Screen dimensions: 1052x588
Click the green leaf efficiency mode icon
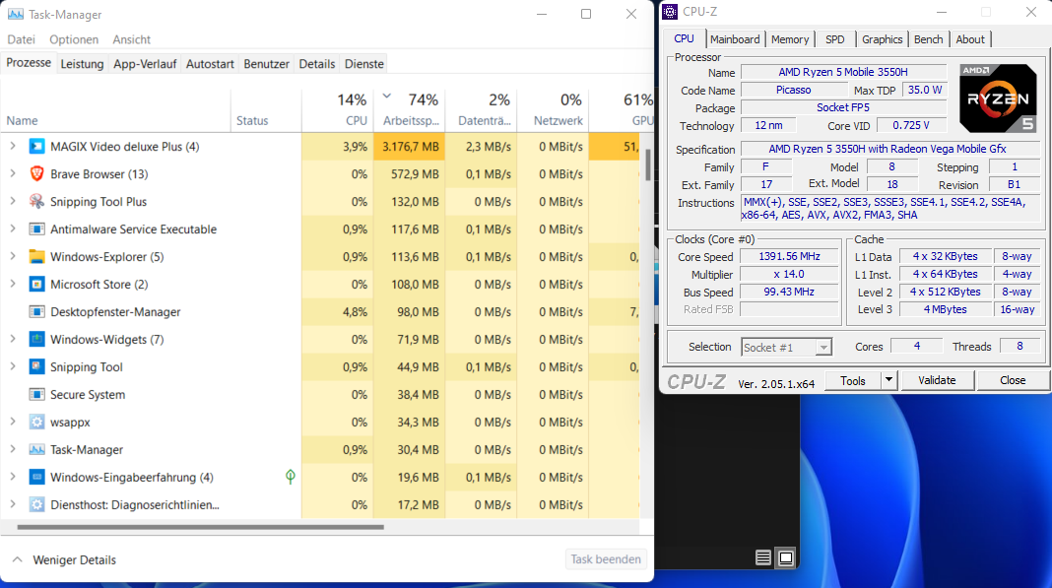click(290, 477)
